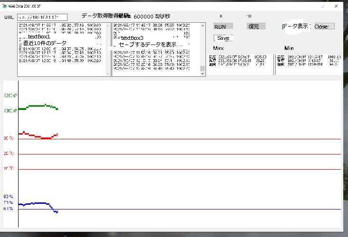Screen dimensions: 348x237
Task: Click the Save button
Action: click(x=223, y=38)
